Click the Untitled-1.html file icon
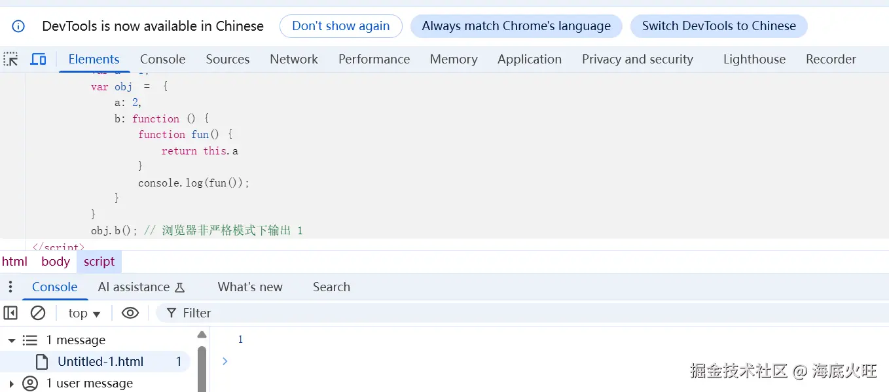Screen dimensions: 889x392 (41, 361)
